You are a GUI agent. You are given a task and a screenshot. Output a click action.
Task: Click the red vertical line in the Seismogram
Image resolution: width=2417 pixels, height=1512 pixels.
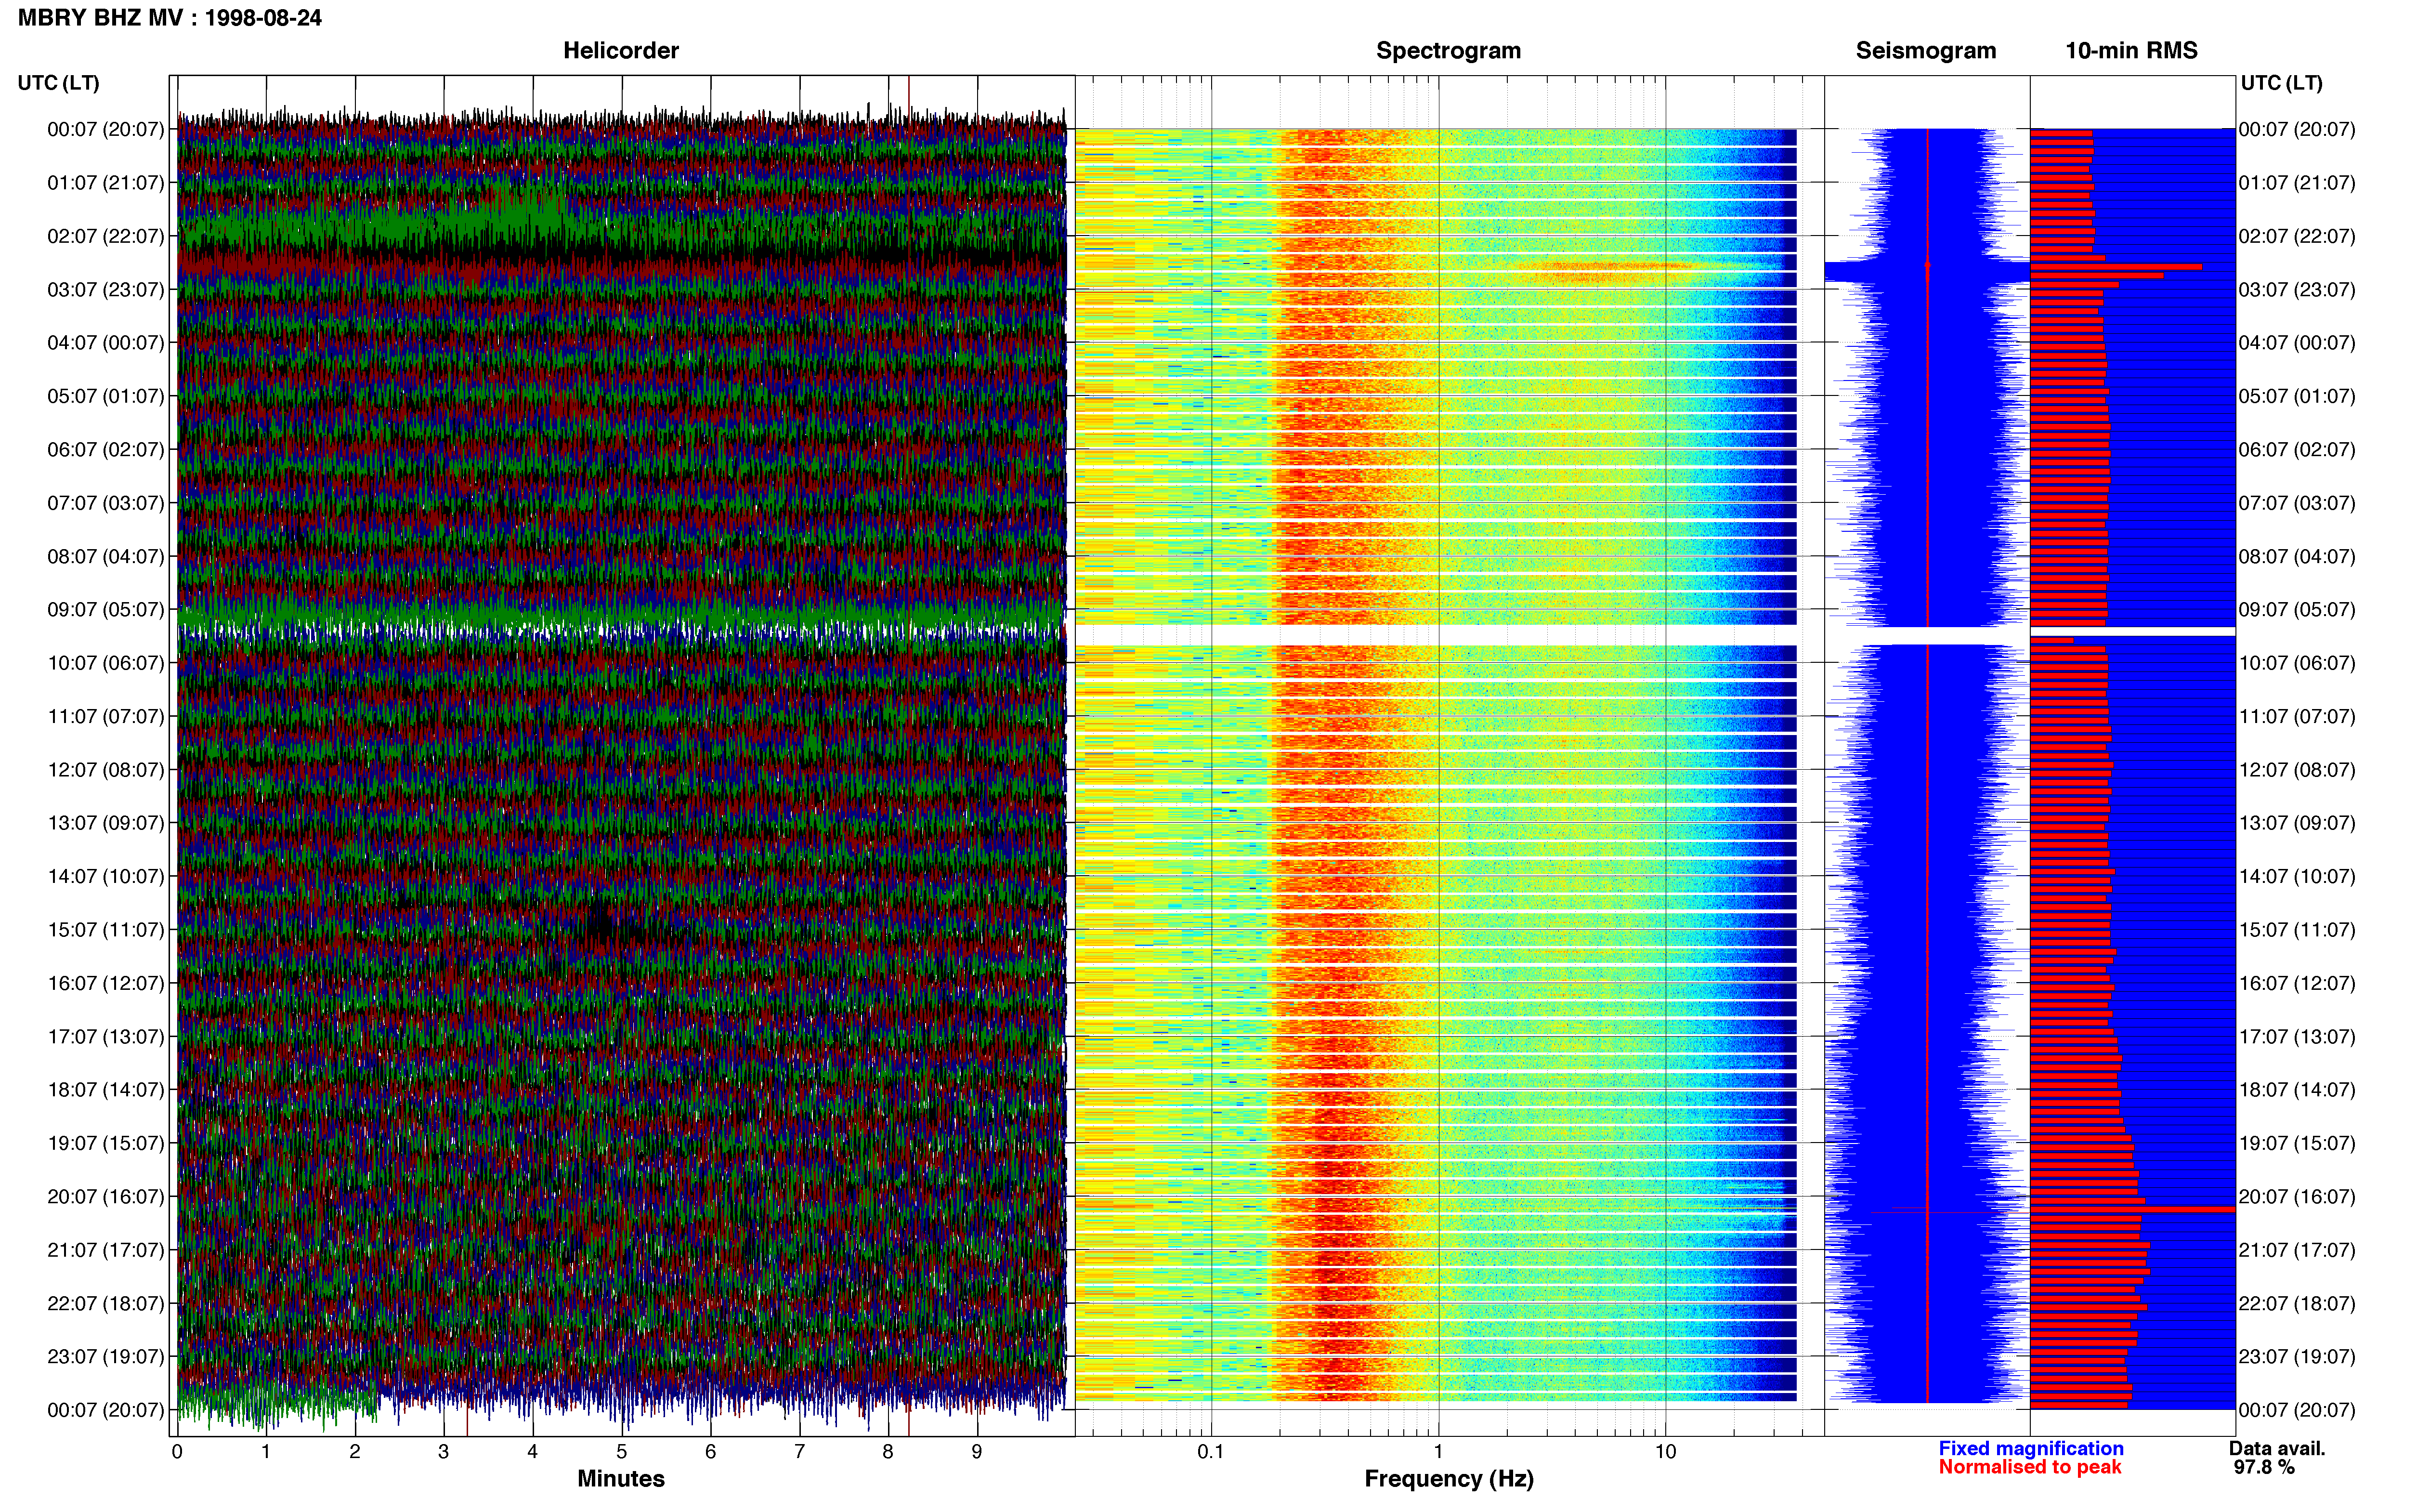click(1927, 765)
